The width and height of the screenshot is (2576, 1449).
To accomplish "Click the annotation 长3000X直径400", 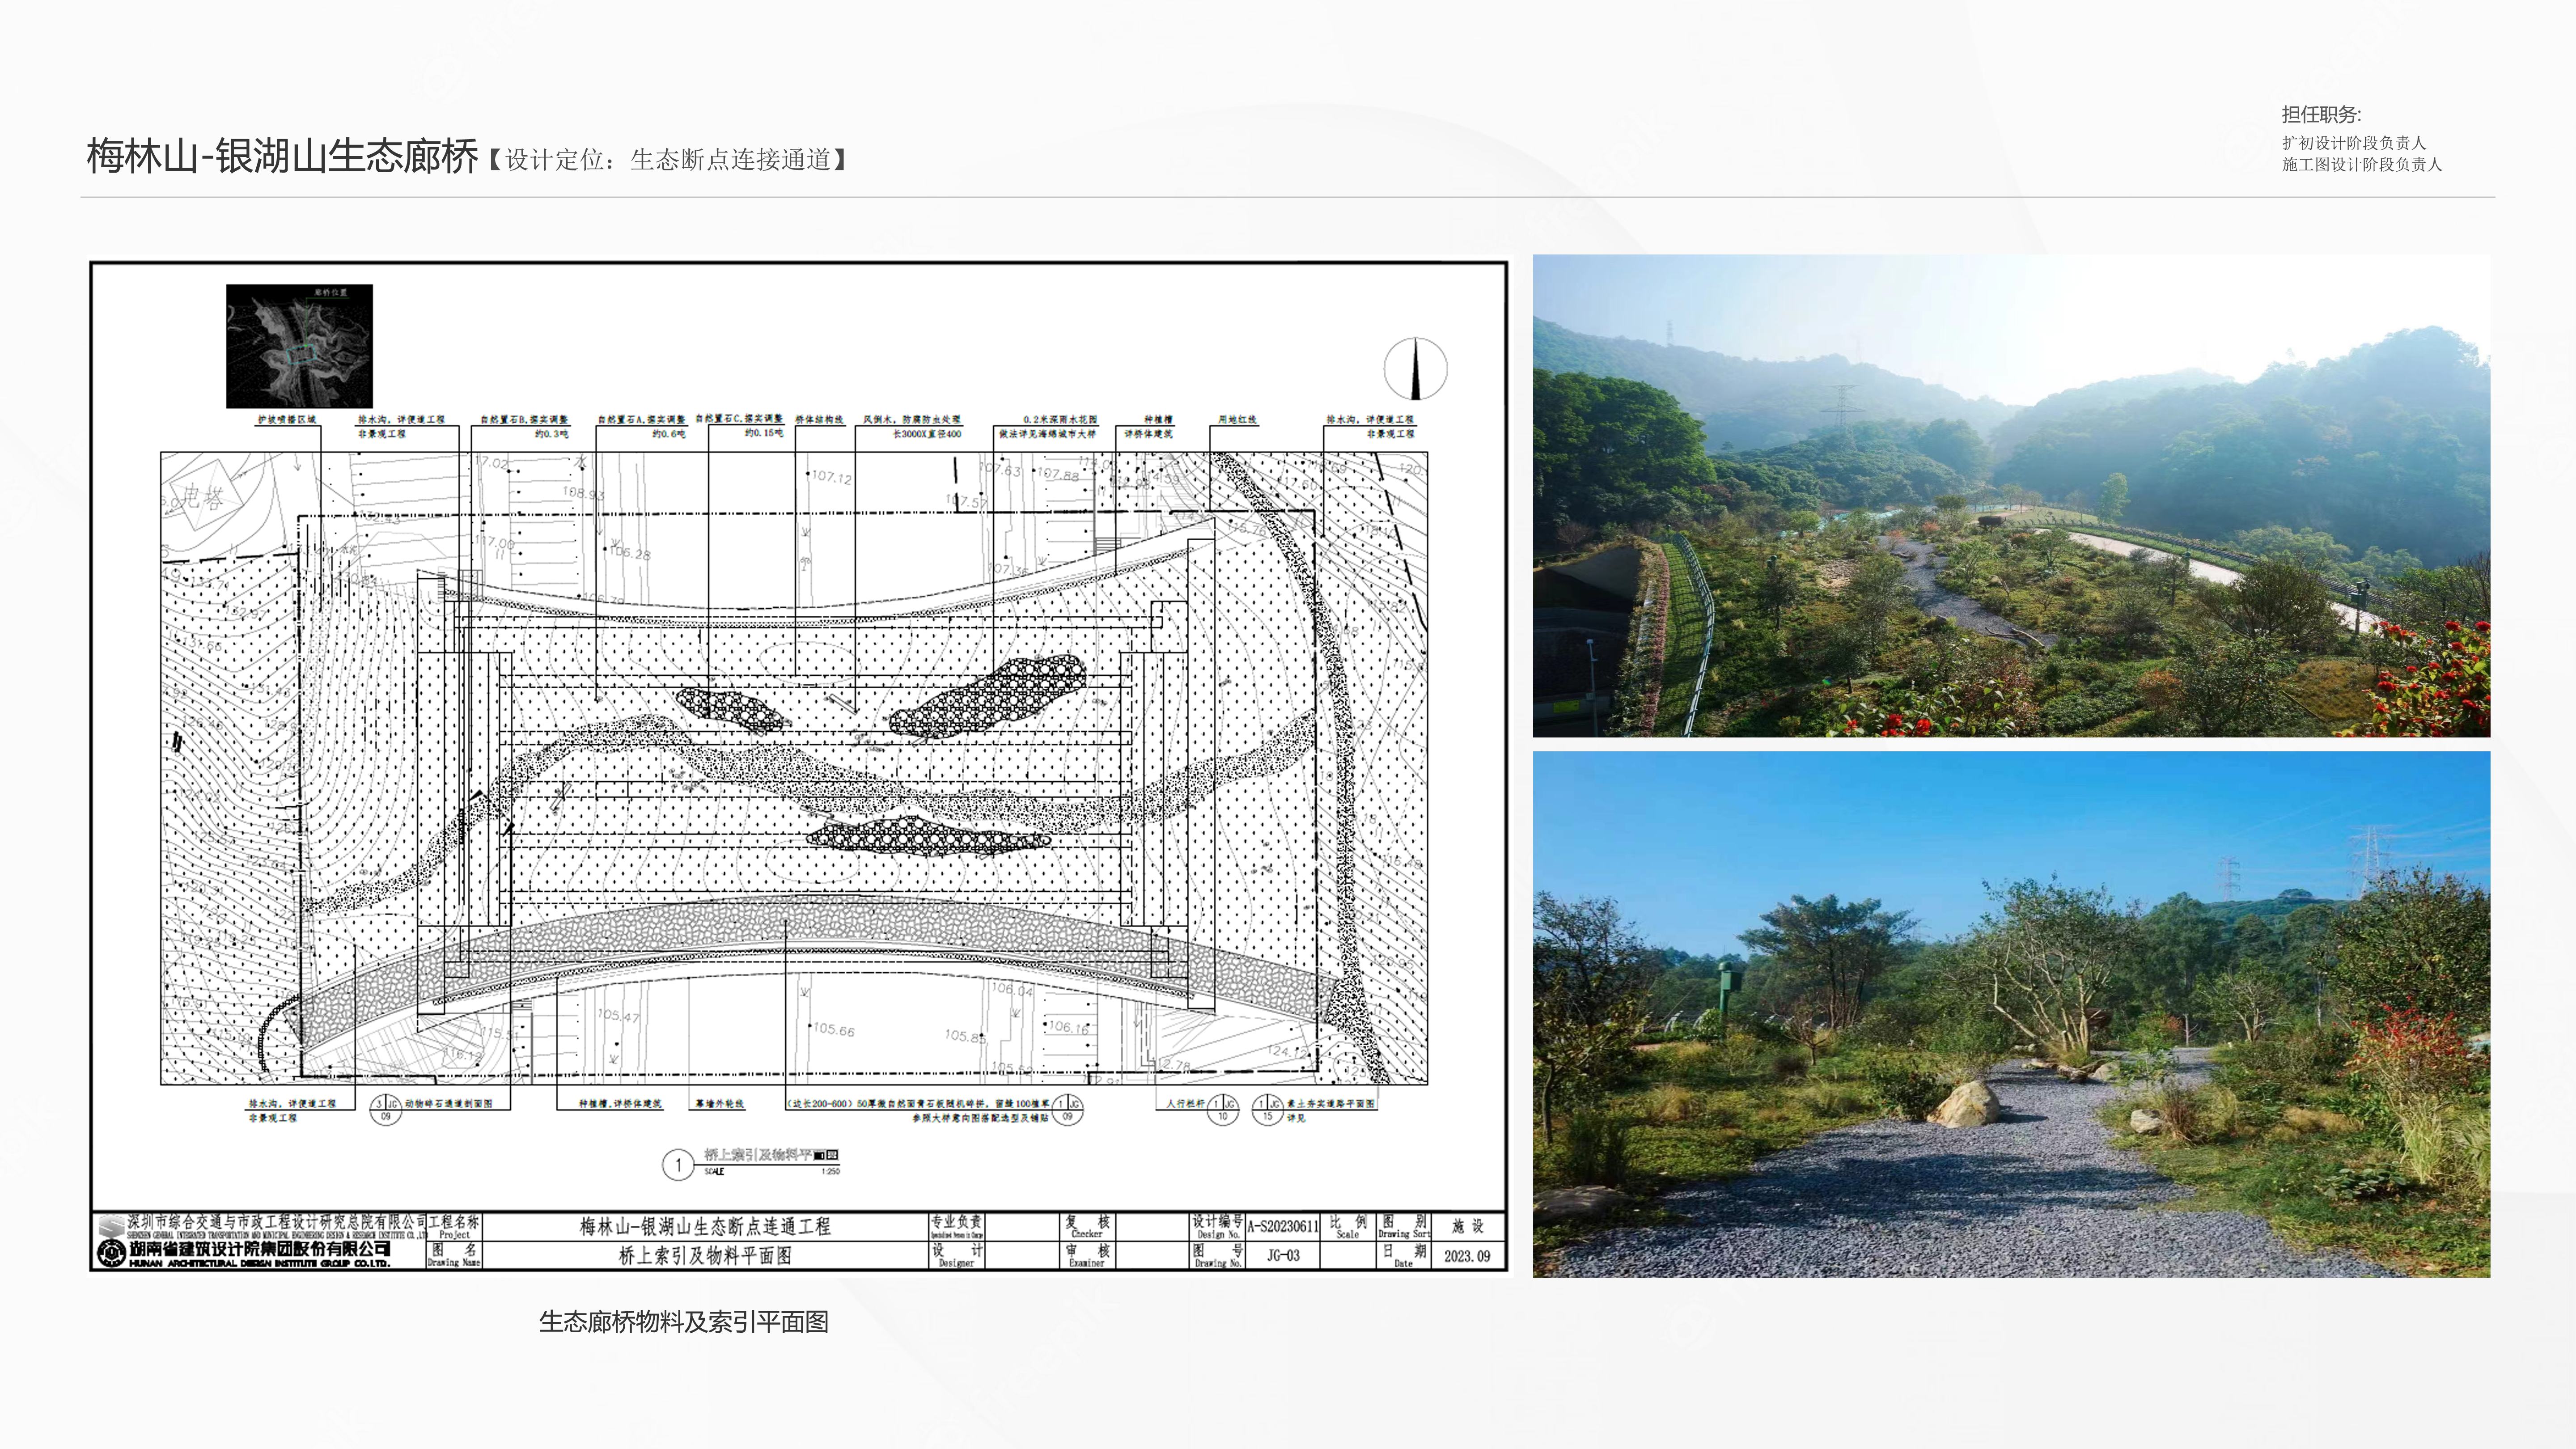I will (x=927, y=434).
